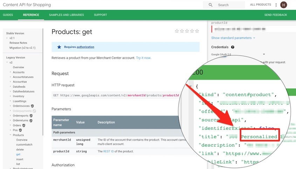This screenshot has width=296, height=169.
Task: Click Send Feedback
Action: click(x=276, y=15)
